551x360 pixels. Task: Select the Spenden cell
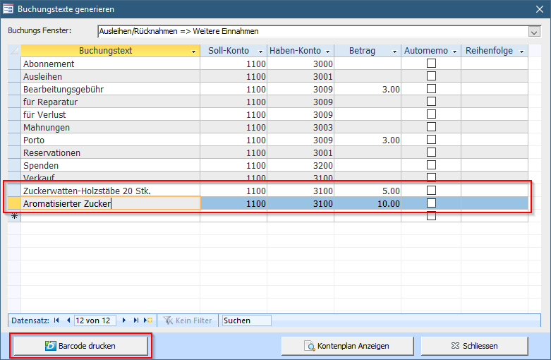click(x=110, y=165)
